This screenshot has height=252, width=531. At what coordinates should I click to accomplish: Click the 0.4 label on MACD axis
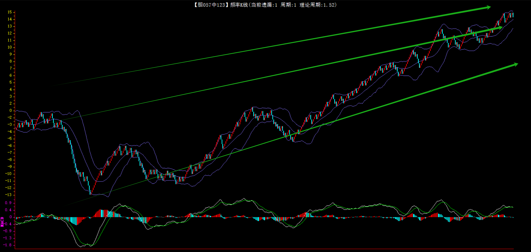8,210
